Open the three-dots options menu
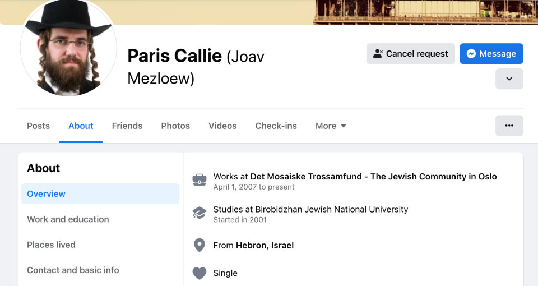The height and width of the screenshot is (286, 538). [509, 126]
